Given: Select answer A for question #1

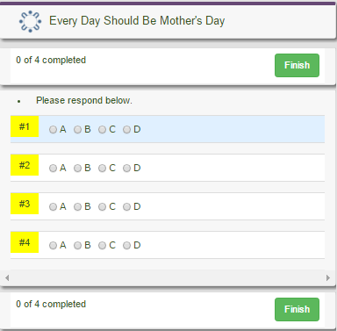Looking at the screenshot, I should 53,130.
